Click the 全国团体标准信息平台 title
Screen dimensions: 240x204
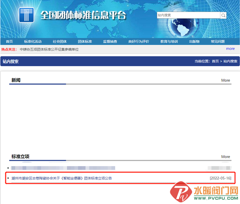pos(83,15)
